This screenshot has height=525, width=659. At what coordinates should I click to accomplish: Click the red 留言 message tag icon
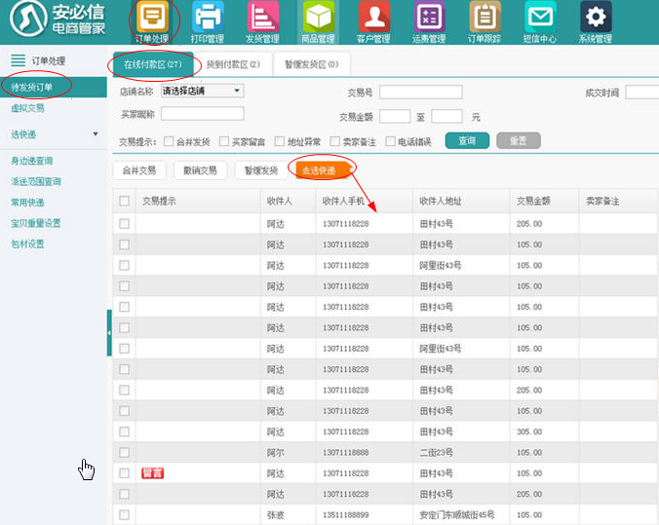152,473
